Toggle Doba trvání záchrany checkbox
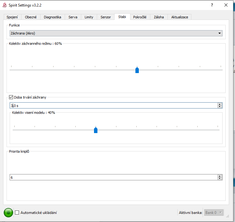Screen dimensions: 235x222 (12, 97)
